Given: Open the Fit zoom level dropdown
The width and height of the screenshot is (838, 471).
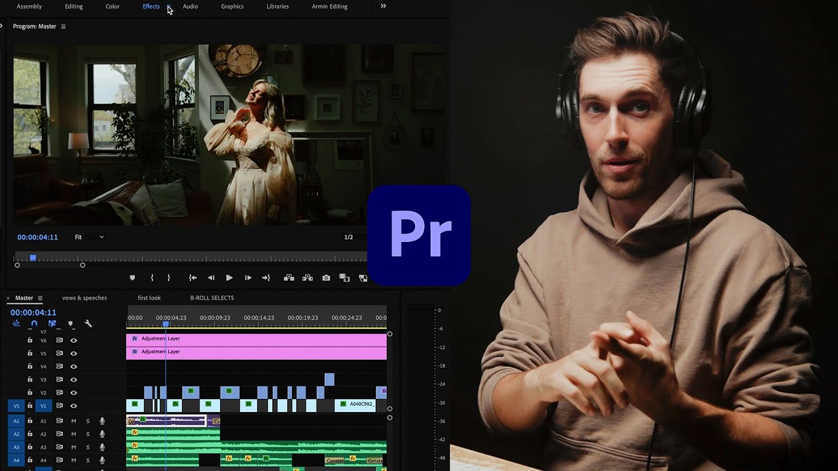Looking at the screenshot, I should pos(88,237).
